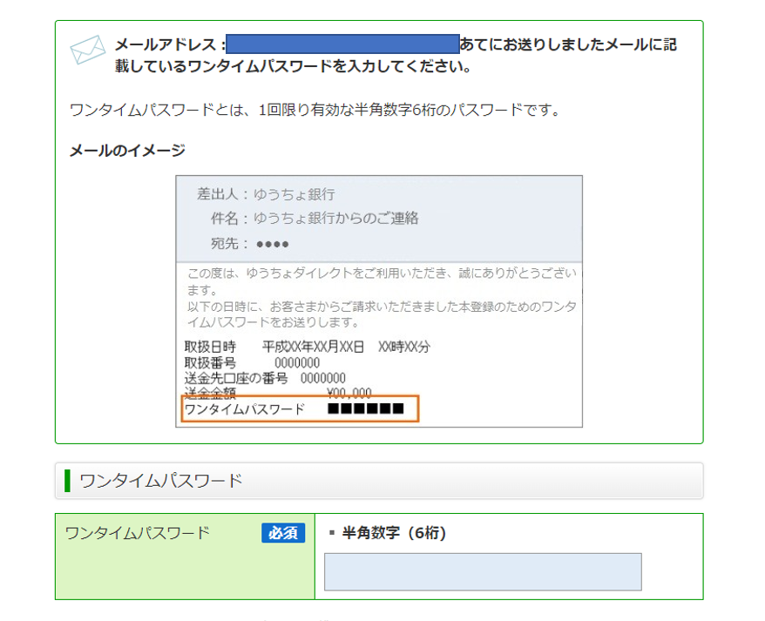The image size is (765, 621).
Task: Click the 件名 subject line in sample email
Action: pyautogui.click(x=315, y=218)
